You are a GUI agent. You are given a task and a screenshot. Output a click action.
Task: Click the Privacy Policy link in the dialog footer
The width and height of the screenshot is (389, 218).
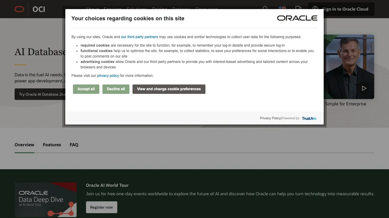270,118
